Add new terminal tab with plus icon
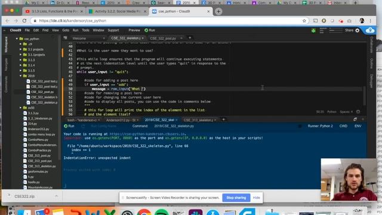382x215 pixels. pos(223,119)
